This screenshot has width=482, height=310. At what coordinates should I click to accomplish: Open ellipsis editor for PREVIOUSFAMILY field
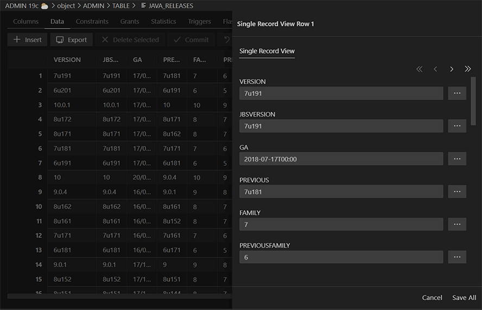(x=457, y=257)
